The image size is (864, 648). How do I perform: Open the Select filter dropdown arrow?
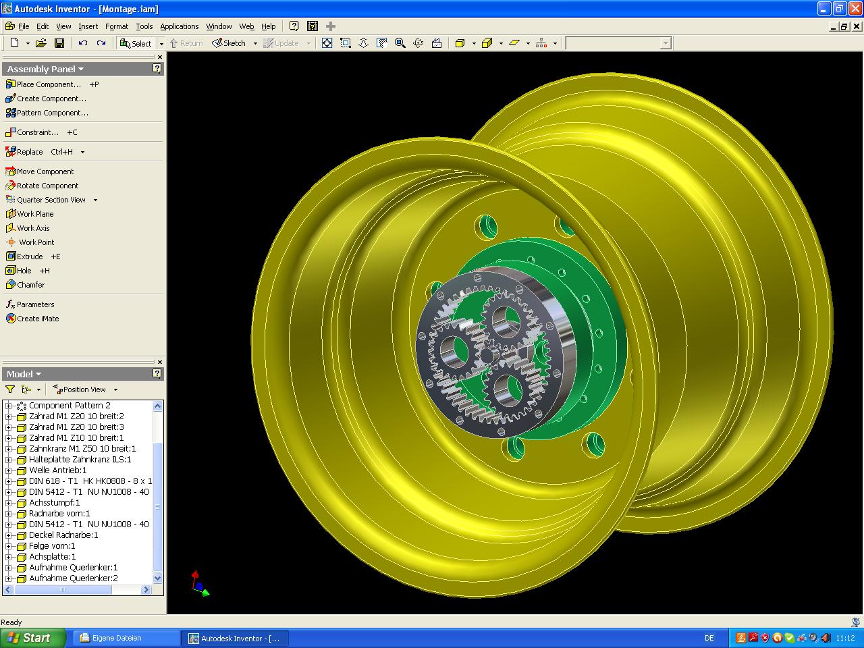click(x=161, y=43)
